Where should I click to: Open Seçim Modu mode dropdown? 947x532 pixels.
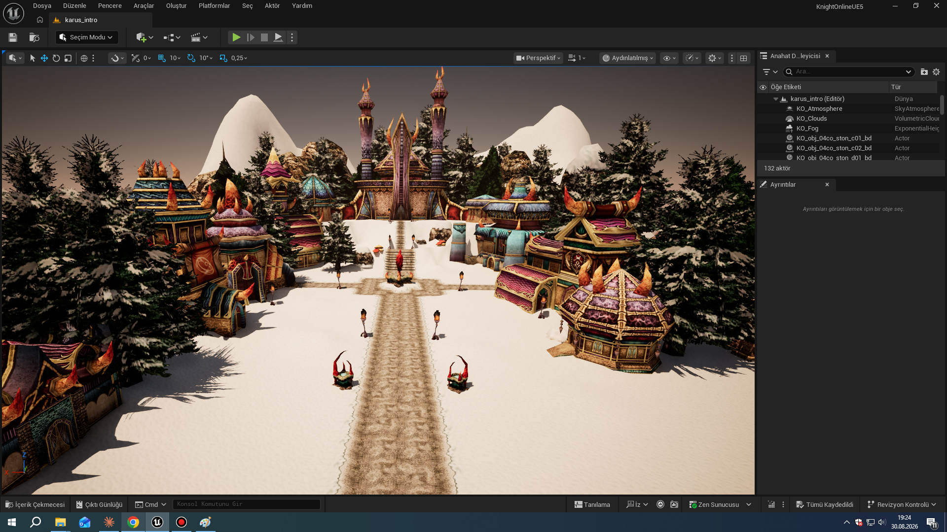coord(87,37)
